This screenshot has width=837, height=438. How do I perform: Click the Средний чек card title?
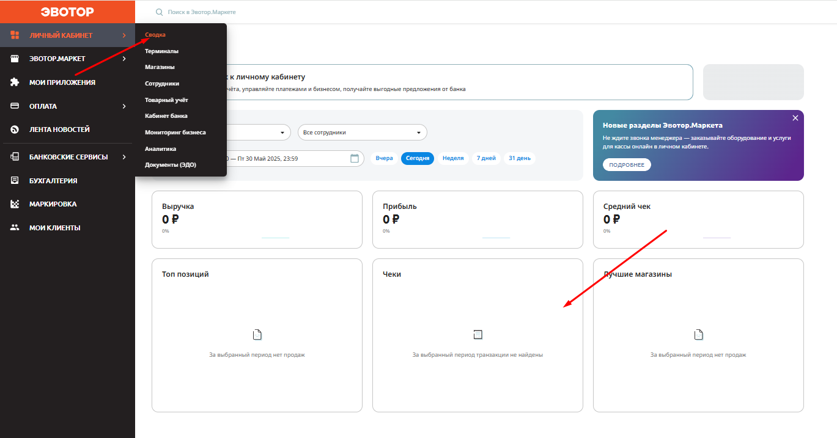pyautogui.click(x=627, y=206)
